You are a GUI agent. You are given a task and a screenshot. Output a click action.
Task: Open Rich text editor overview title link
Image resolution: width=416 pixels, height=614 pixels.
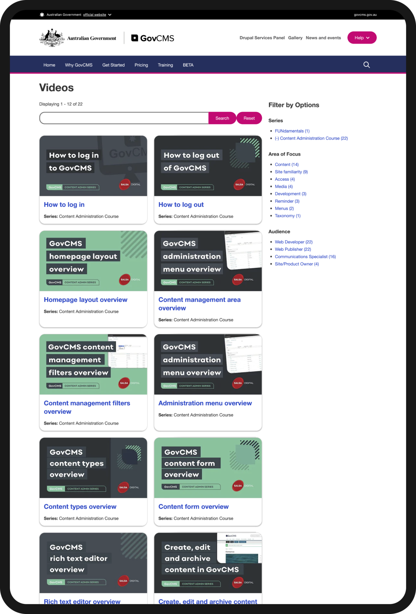point(82,601)
